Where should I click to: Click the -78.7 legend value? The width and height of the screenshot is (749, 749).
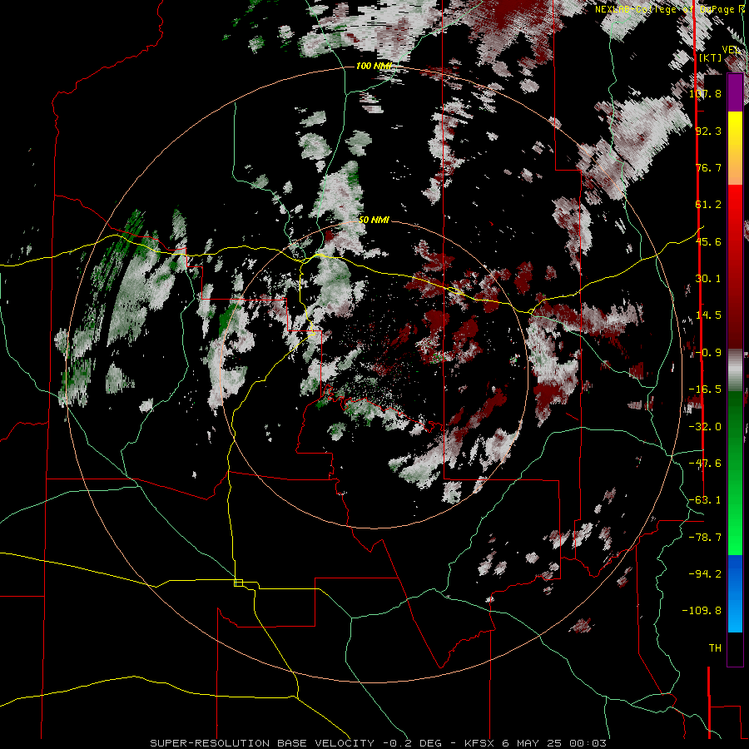click(x=705, y=538)
